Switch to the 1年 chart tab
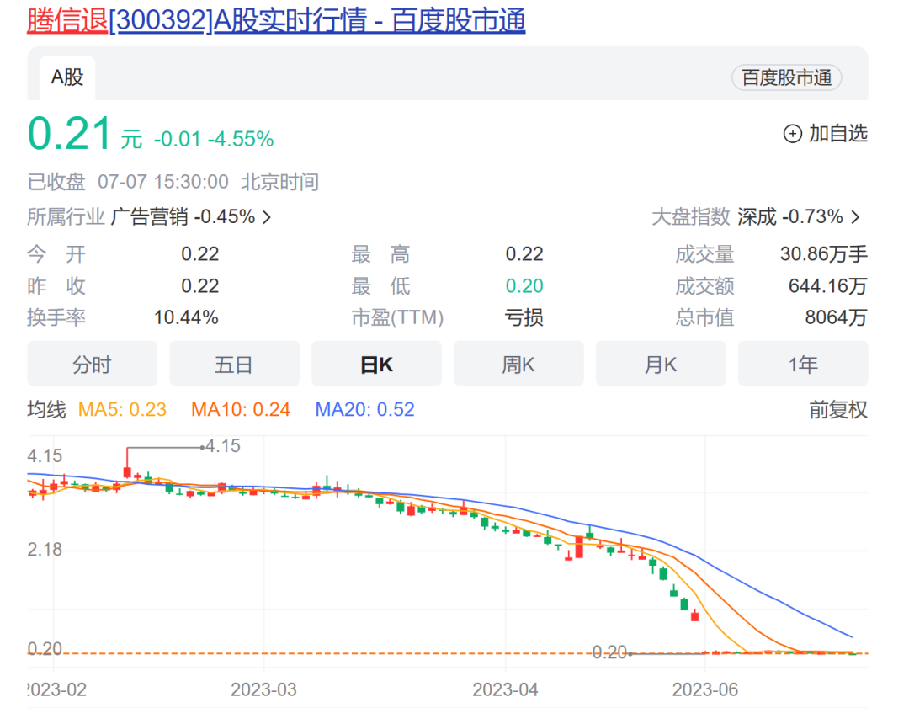The width and height of the screenshot is (909, 708). (803, 365)
